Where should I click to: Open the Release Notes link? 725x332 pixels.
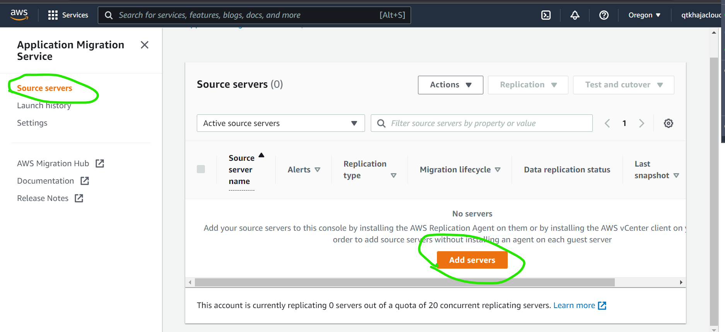(x=43, y=198)
